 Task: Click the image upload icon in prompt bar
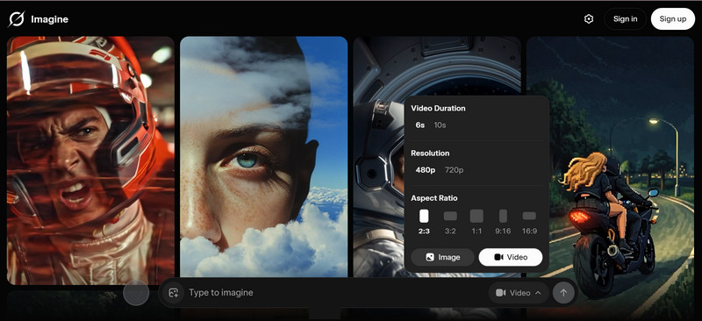(173, 293)
